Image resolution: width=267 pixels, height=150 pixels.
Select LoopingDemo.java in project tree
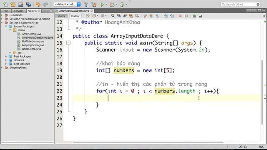point(33,45)
